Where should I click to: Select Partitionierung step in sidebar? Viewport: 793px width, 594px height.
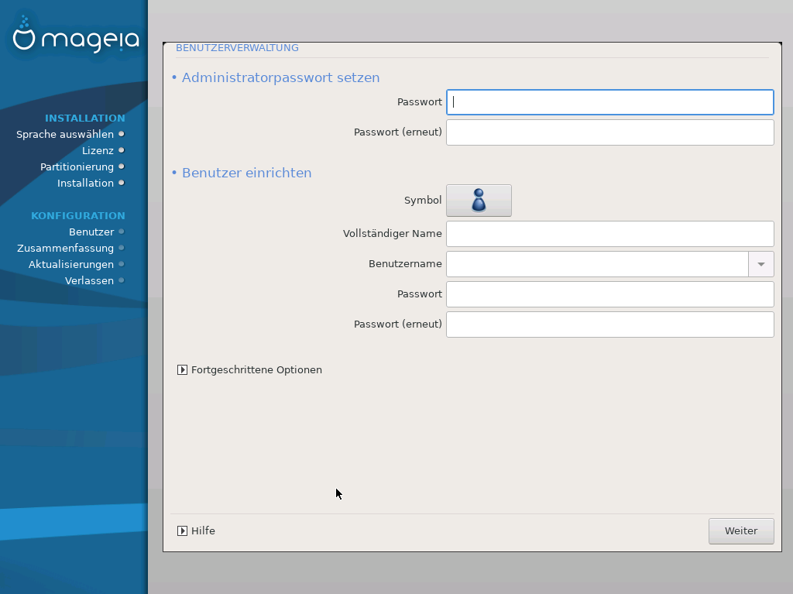click(x=77, y=167)
